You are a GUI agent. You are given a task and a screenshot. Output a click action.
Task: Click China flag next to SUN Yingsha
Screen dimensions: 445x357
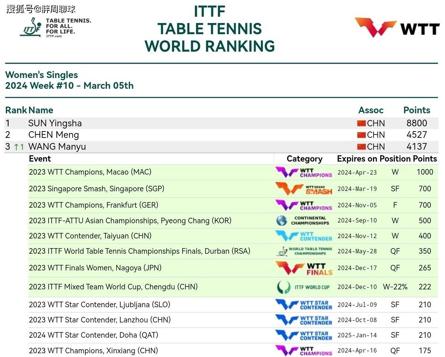click(x=361, y=123)
